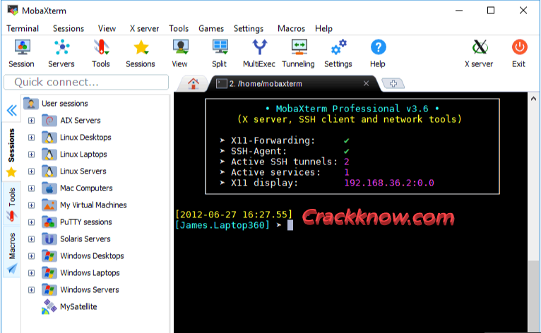Switch to the Tools side tab
This screenshot has width=541, height=333.
[x=12, y=204]
